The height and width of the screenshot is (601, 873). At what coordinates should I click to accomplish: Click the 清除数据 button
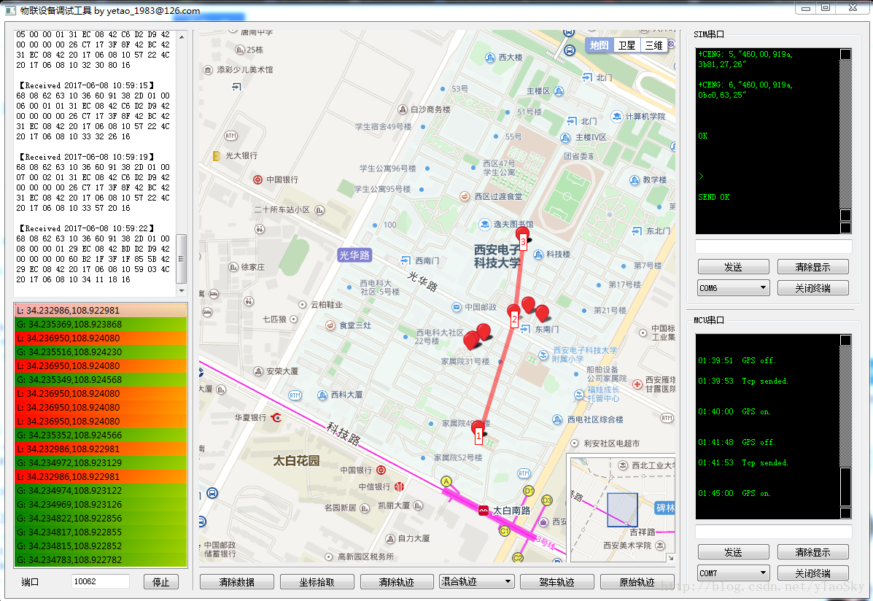pyautogui.click(x=236, y=582)
